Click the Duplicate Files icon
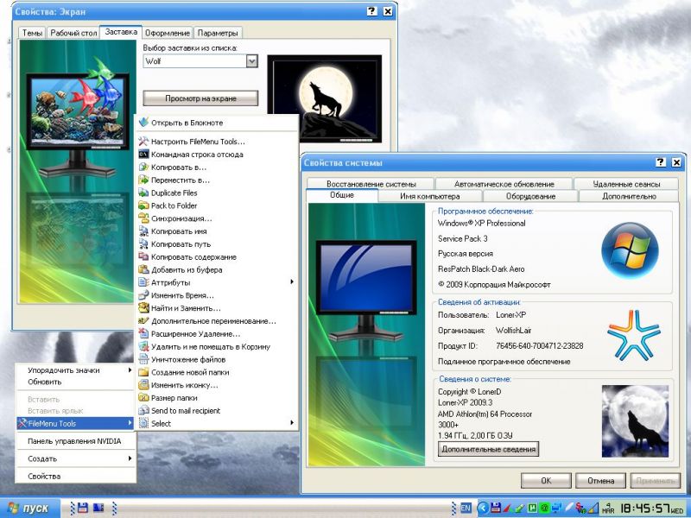 click(143, 193)
